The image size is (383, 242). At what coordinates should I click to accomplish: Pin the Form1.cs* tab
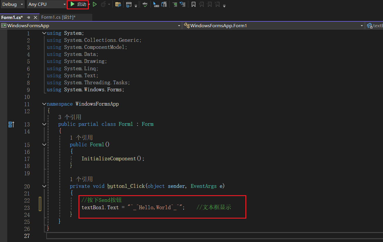pos(29,18)
